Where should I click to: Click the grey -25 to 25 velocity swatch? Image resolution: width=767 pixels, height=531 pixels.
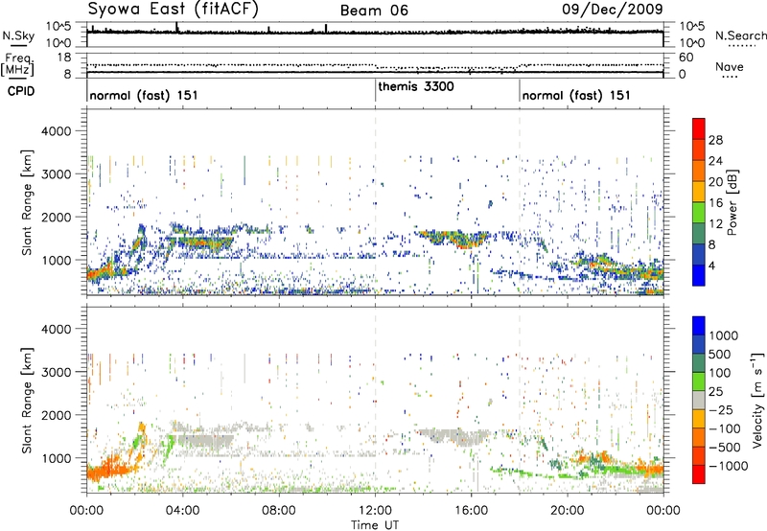point(699,401)
